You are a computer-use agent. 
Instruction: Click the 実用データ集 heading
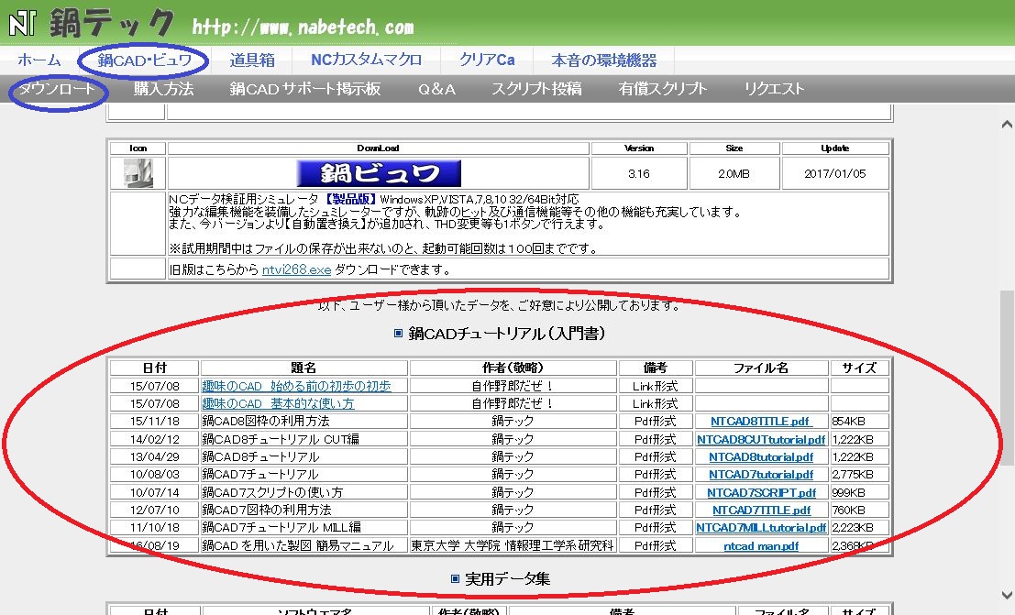tap(508, 578)
